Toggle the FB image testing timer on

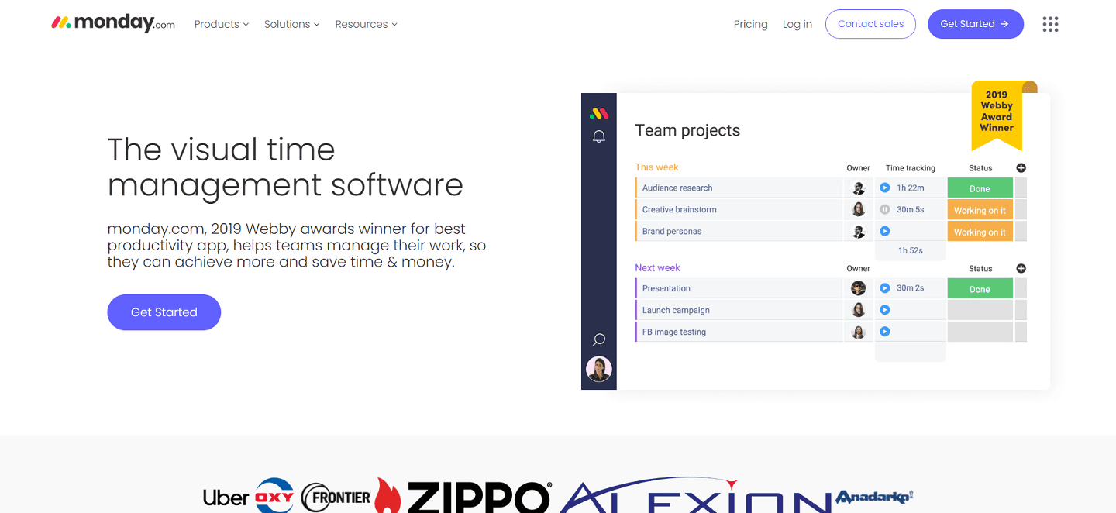[x=883, y=331]
